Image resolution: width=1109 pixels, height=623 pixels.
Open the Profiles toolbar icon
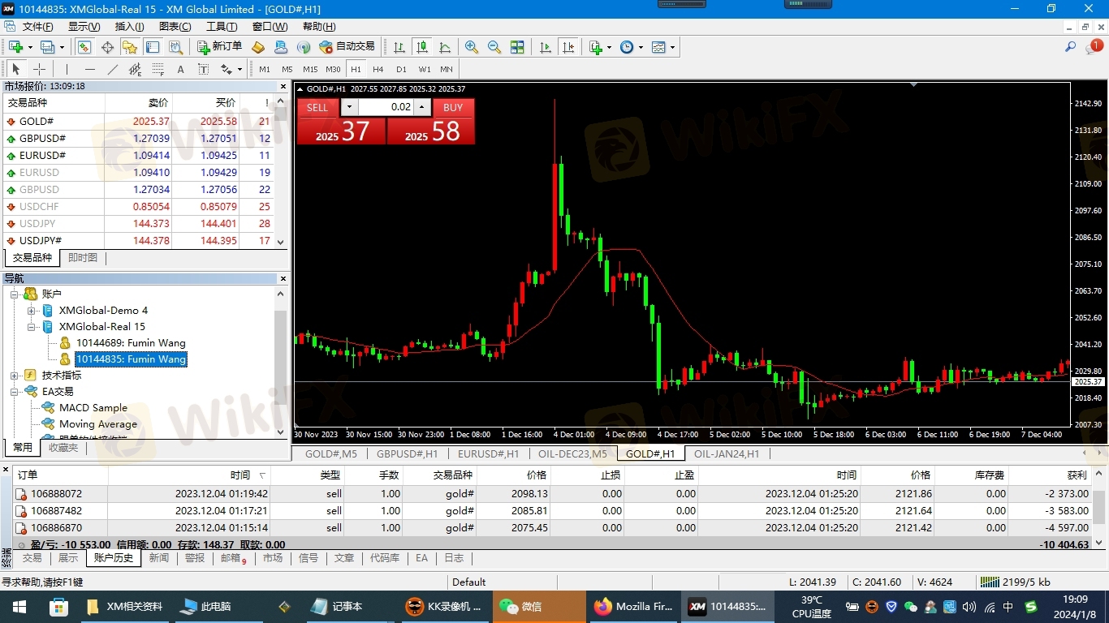pyautogui.click(x=47, y=47)
